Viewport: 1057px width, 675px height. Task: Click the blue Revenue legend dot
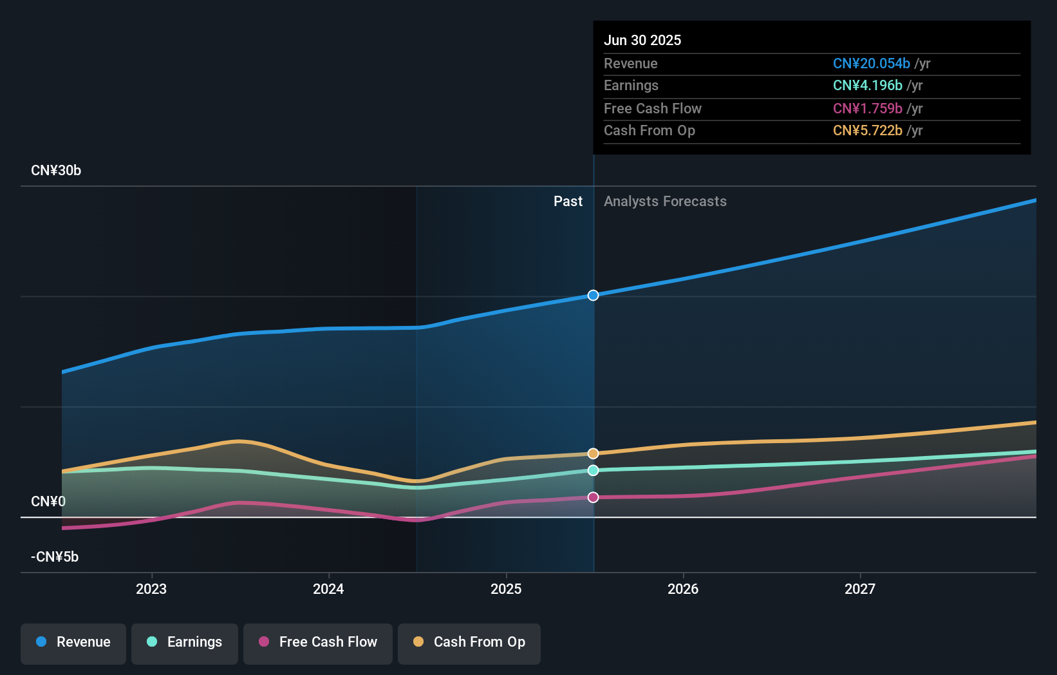pos(42,642)
